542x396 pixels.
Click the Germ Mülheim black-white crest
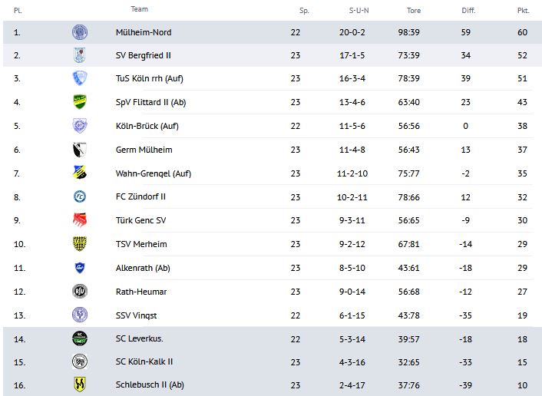[79, 150]
